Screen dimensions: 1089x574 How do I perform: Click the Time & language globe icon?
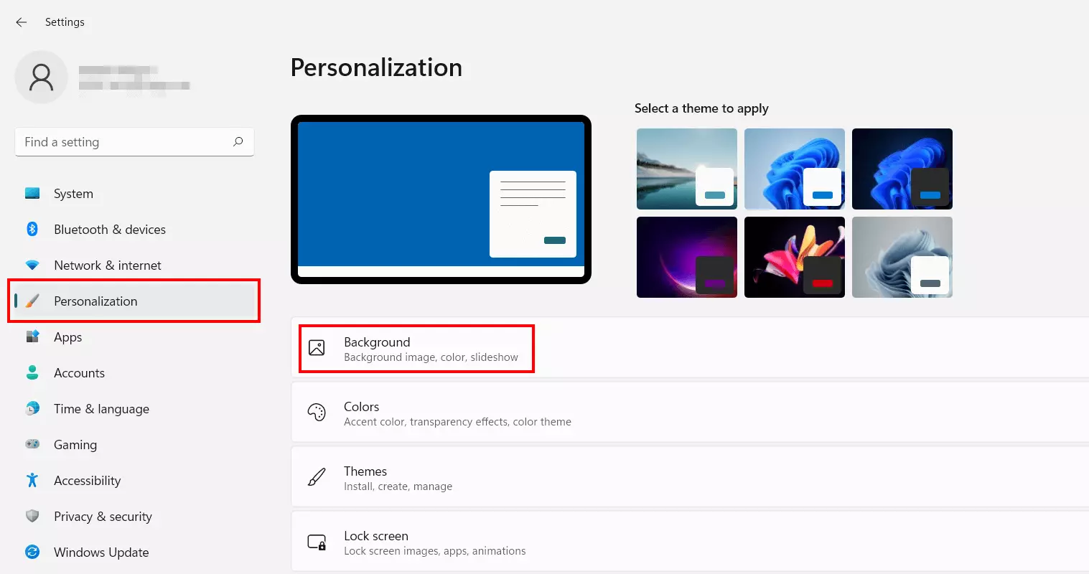coord(32,408)
